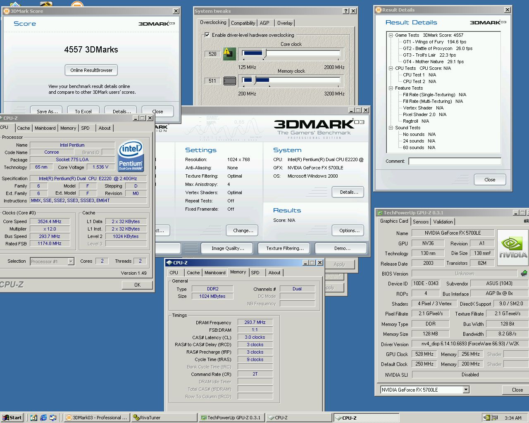Image resolution: width=529 pixels, height=423 pixels.
Task: Click the Online ResultBrowser button
Action: (91, 70)
